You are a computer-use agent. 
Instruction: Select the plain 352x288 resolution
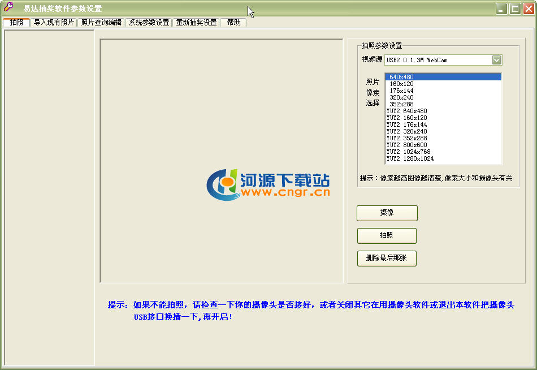click(443, 104)
